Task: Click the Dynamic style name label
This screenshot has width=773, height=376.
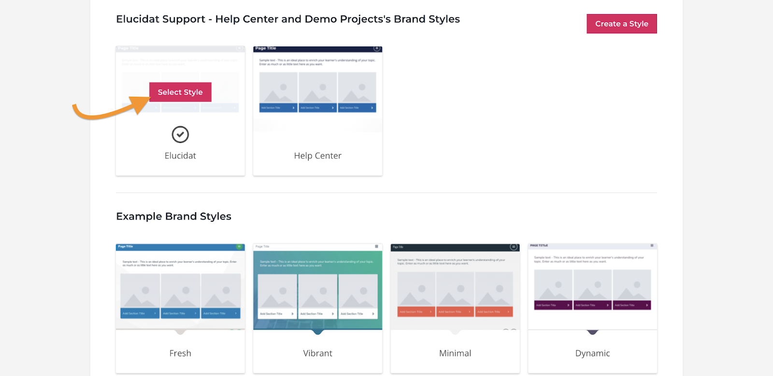Action: pos(592,353)
